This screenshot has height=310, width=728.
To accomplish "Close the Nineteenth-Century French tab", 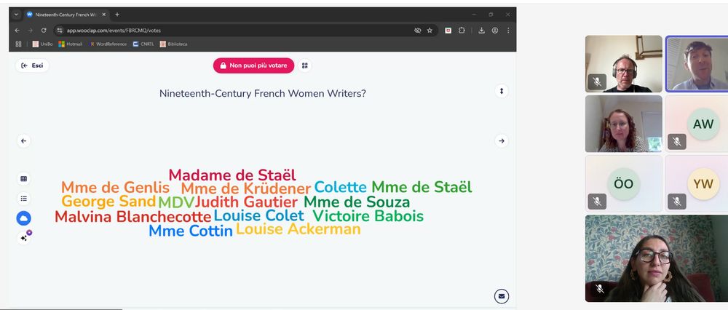I will click(103, 15).
